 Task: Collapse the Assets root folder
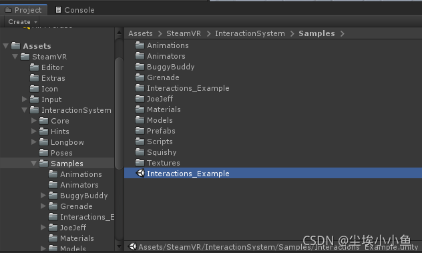pos(5,46)
